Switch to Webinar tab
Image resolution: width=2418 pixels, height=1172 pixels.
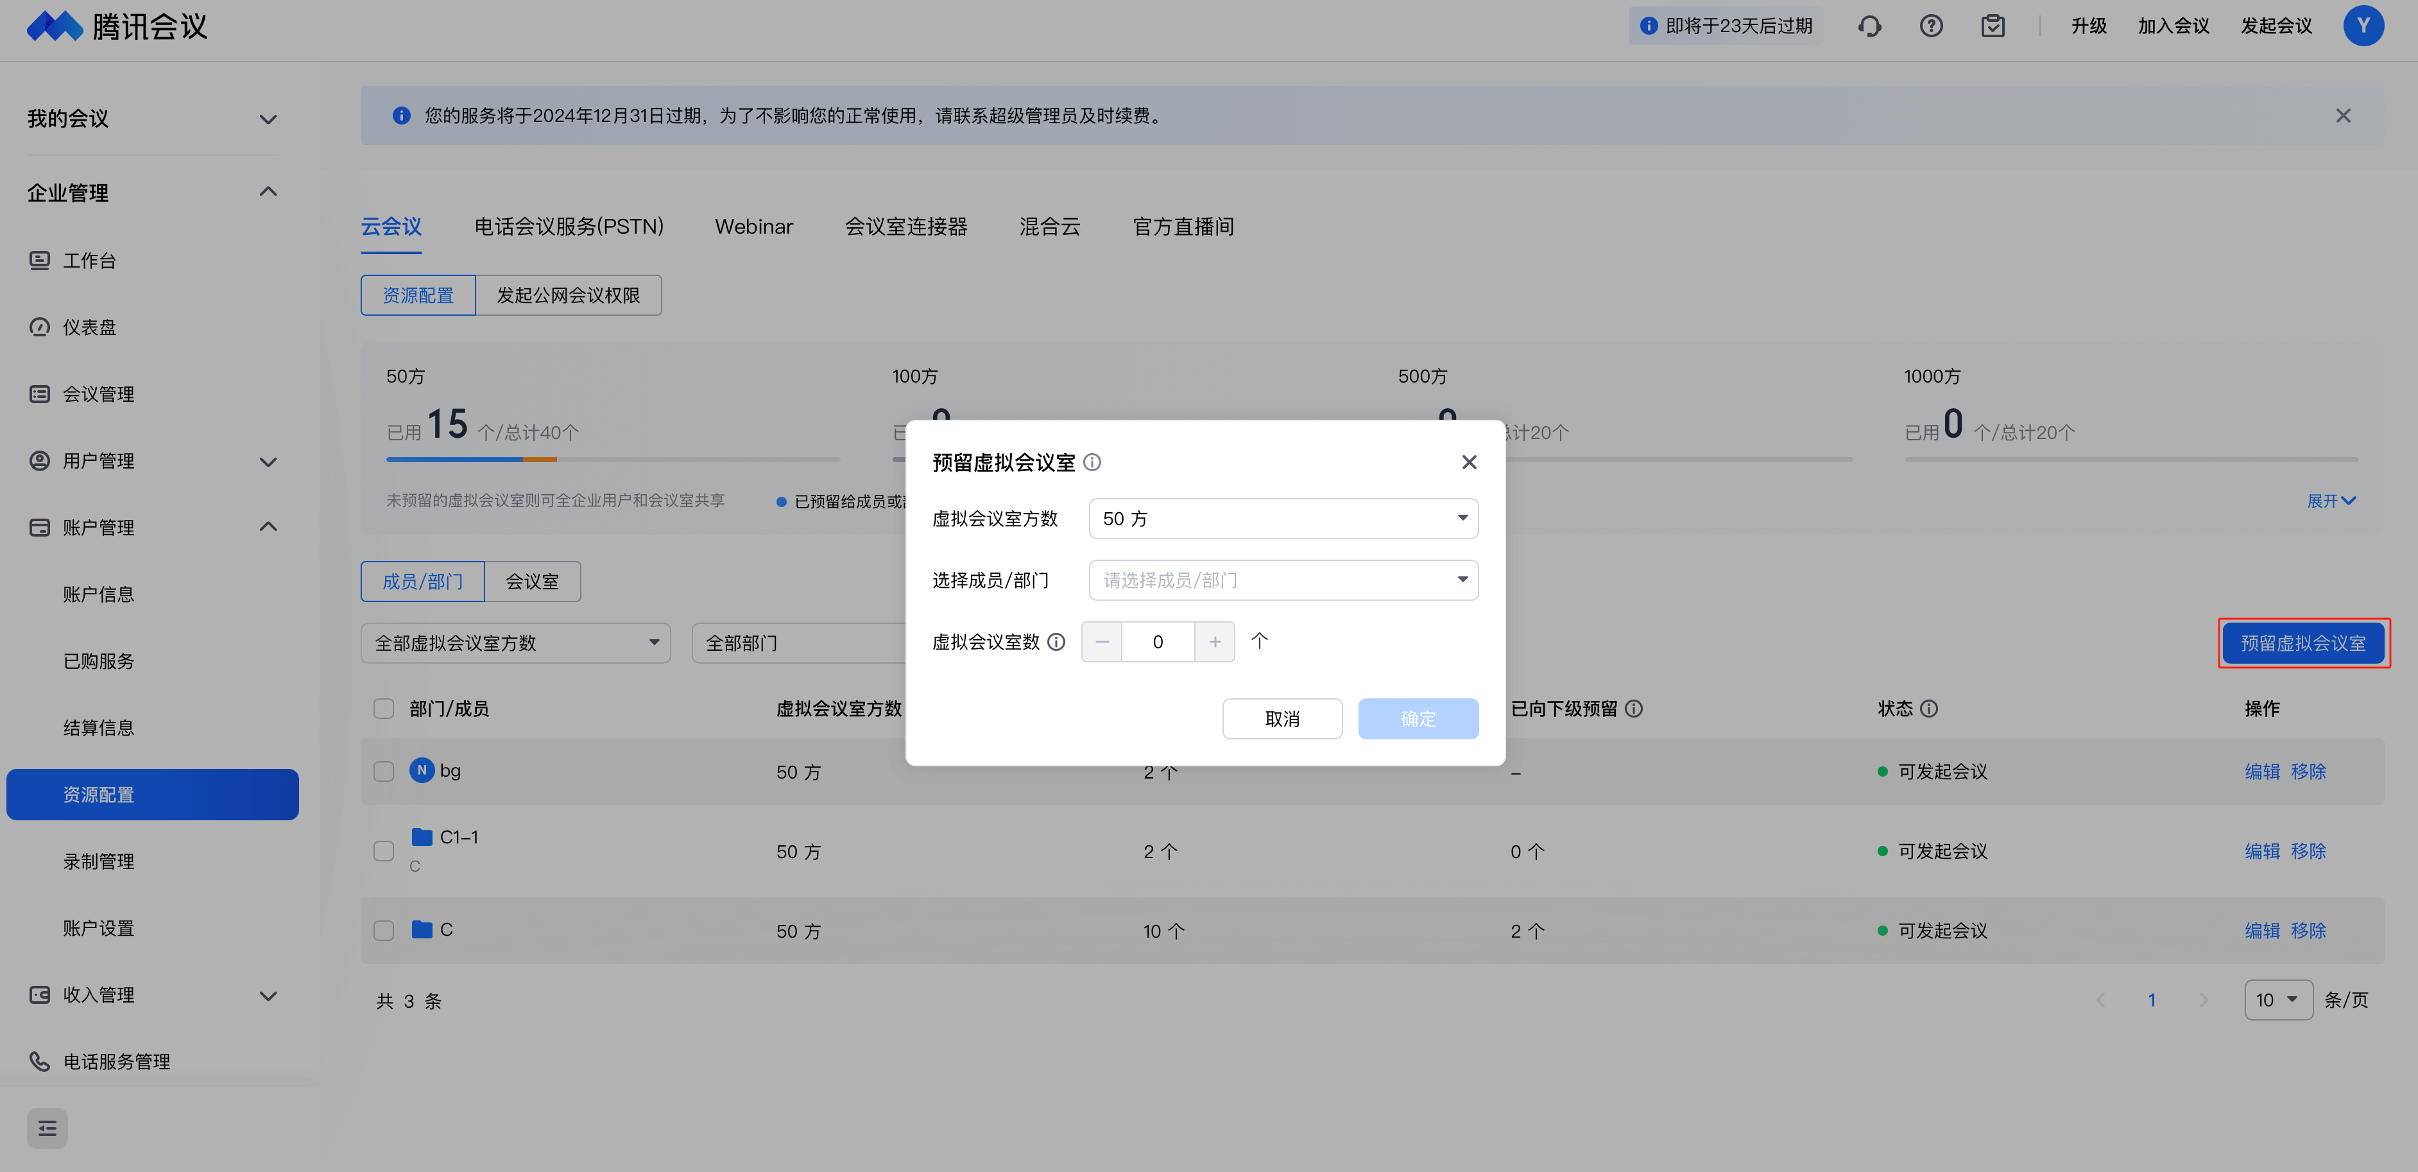click(x=754, y=227)
